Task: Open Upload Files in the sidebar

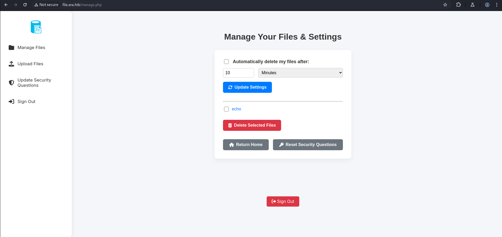Action: click(30, 64)
